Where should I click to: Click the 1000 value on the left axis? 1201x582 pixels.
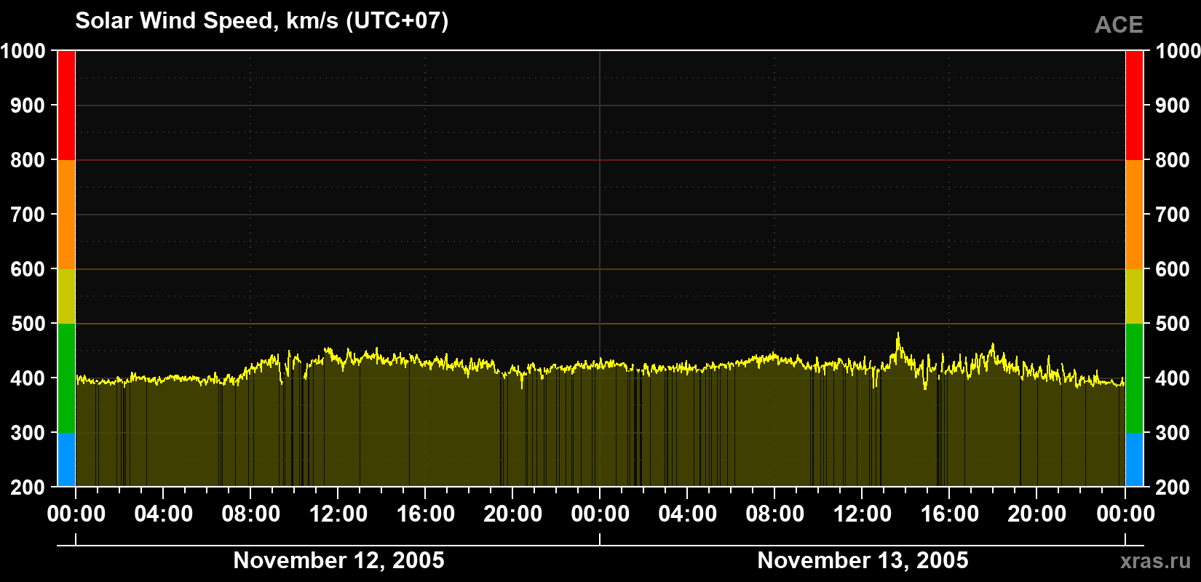pyautogui.click(x=23, y=51)
